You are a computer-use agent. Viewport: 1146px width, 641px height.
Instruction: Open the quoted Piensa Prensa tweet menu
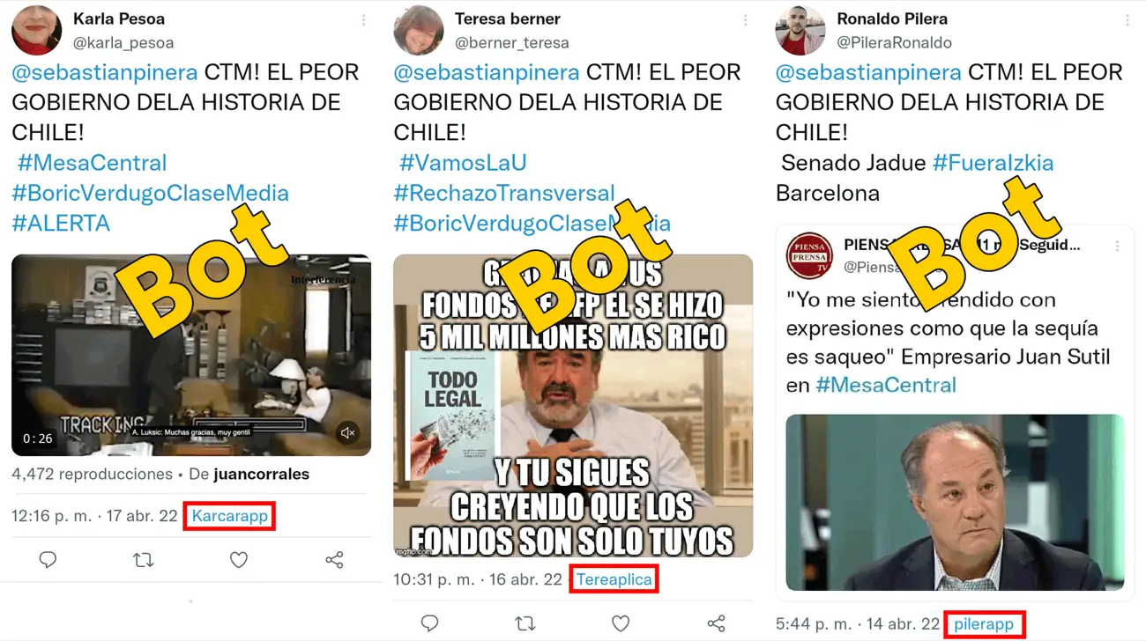[x=1117, y=247]
